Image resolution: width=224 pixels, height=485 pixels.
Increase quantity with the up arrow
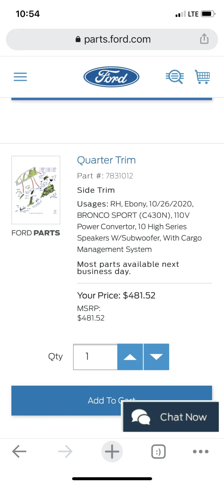pos(130,357)
